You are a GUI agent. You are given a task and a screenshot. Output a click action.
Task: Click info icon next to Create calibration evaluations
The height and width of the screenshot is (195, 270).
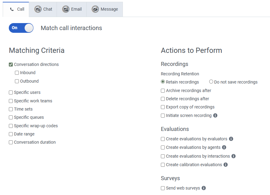click(x=226, y=165)
